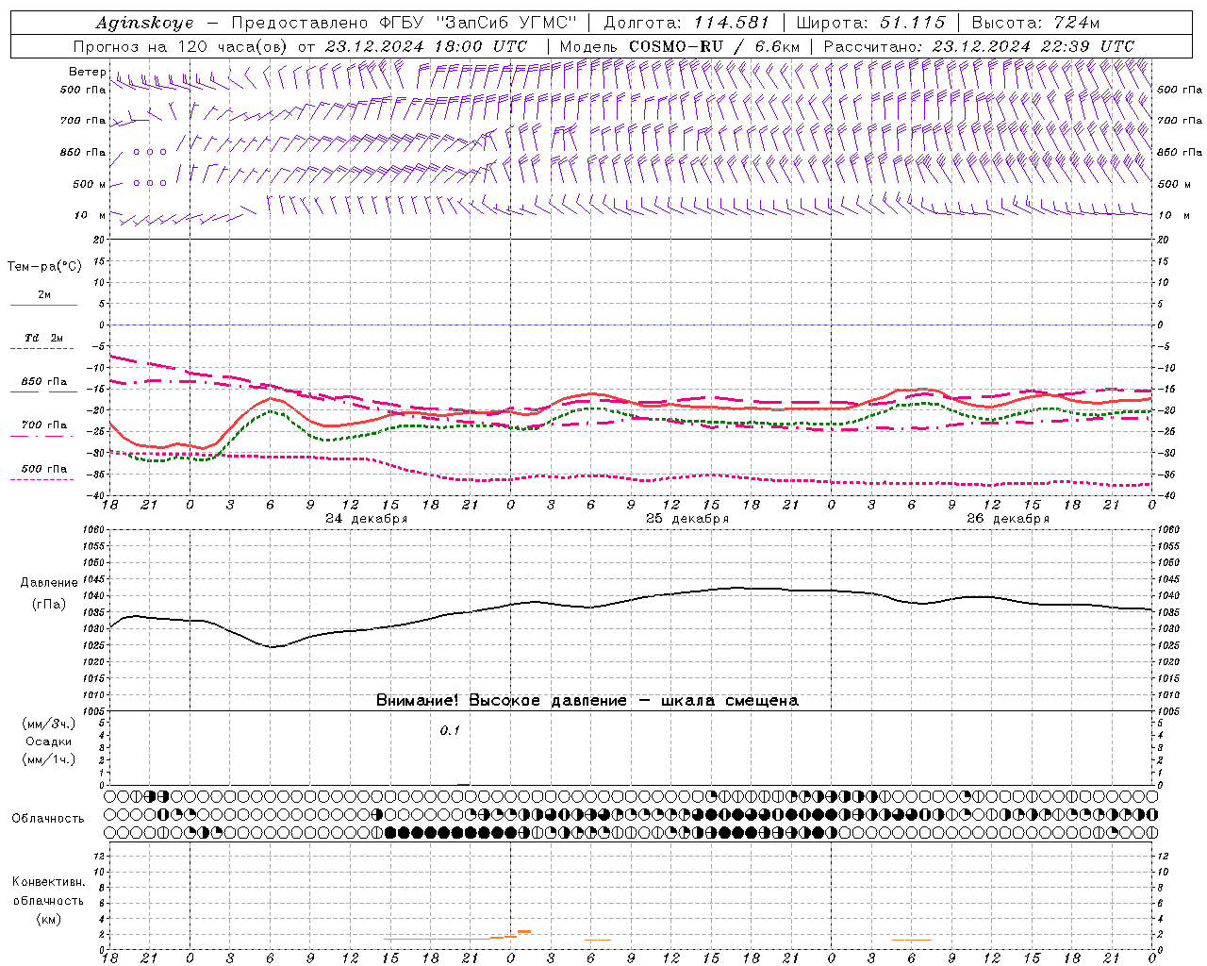Select the 'Долгота: 114.581' header field

point(686,23)
